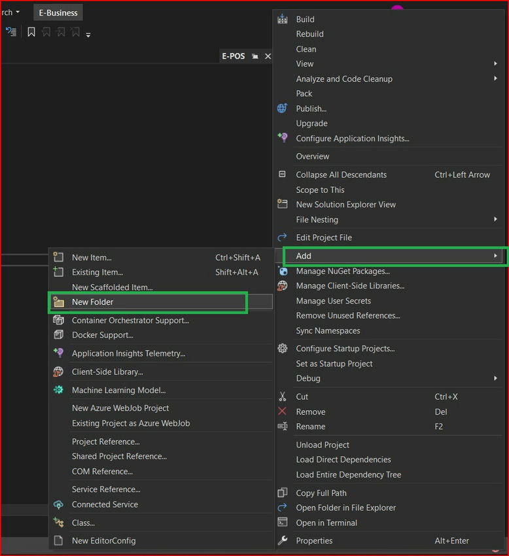Click the Build icon in context menu

pyautogui.click(x=283, y=19)
